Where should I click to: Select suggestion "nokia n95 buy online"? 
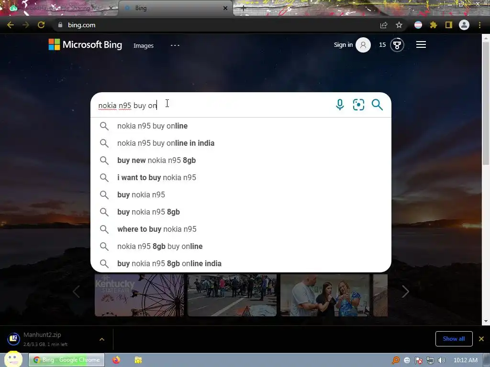point(241,126)
